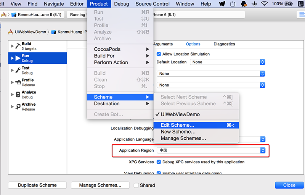
Task: Click the W app icon in menu bar
Action: pyautogui.click(x=222, y=4)
